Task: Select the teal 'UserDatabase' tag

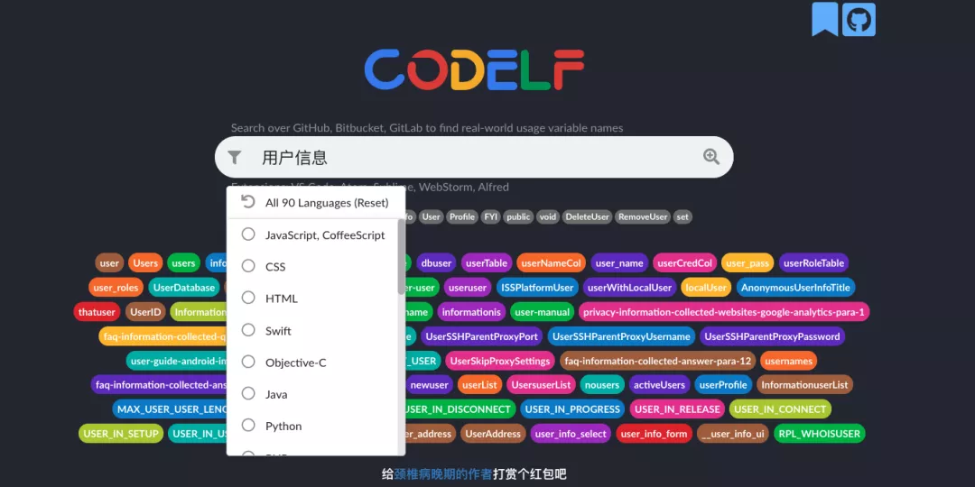Action: point(184,288)
